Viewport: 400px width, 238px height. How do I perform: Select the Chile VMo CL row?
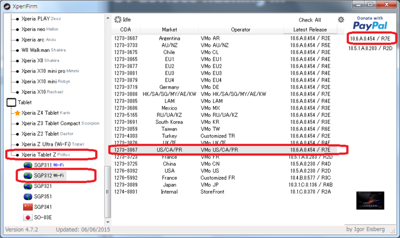(x=224, y=52)
